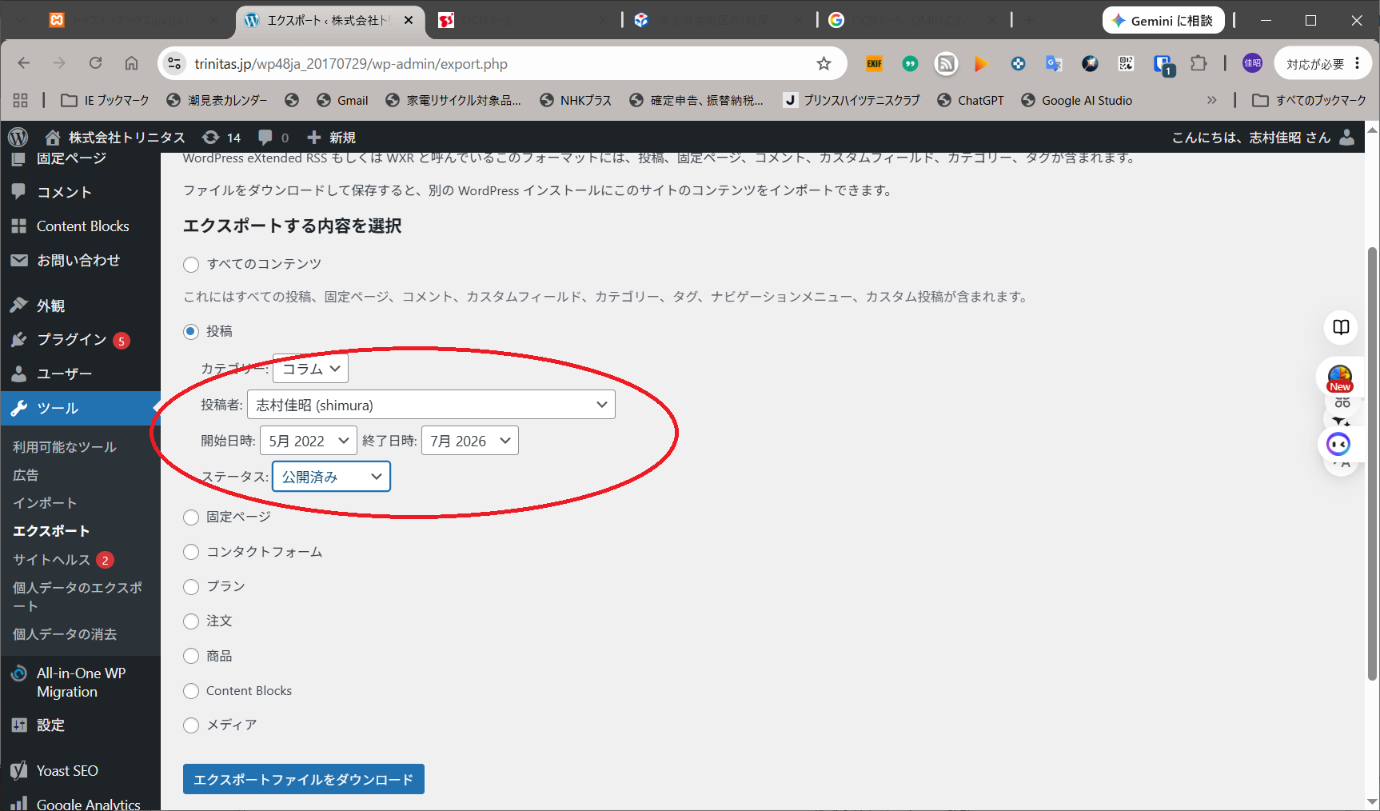This screenshot has height=811, width=1380.
Task: Click the ツール wrench icon
Action: click(19, 408)
